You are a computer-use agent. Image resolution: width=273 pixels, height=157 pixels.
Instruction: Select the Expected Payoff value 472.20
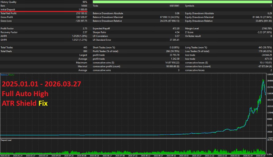pyautogui.click(x=176, y=28)
